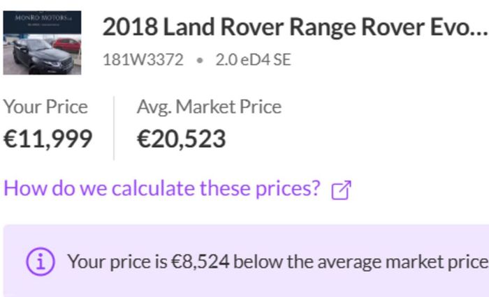Click the 2.0 eD4 SE trim text
This screenshot has height=297, width=489.
coord(253,60)
